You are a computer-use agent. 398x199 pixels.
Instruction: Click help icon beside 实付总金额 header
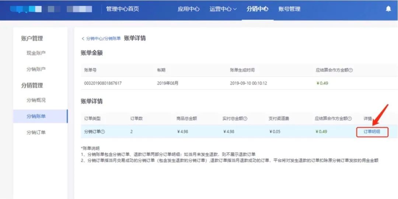point(245,119)
